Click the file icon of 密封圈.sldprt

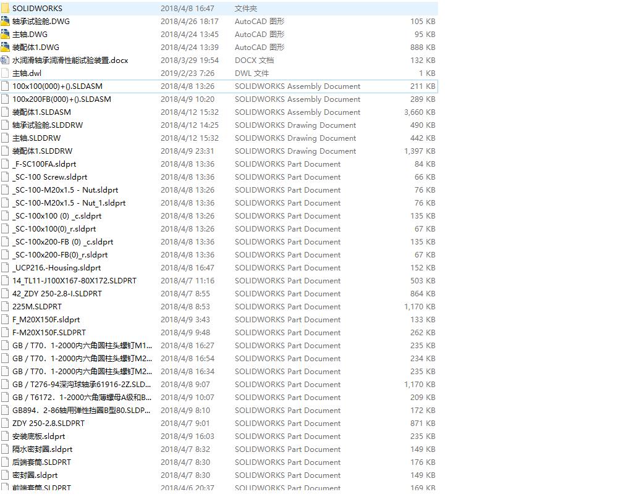pos(5,475)
